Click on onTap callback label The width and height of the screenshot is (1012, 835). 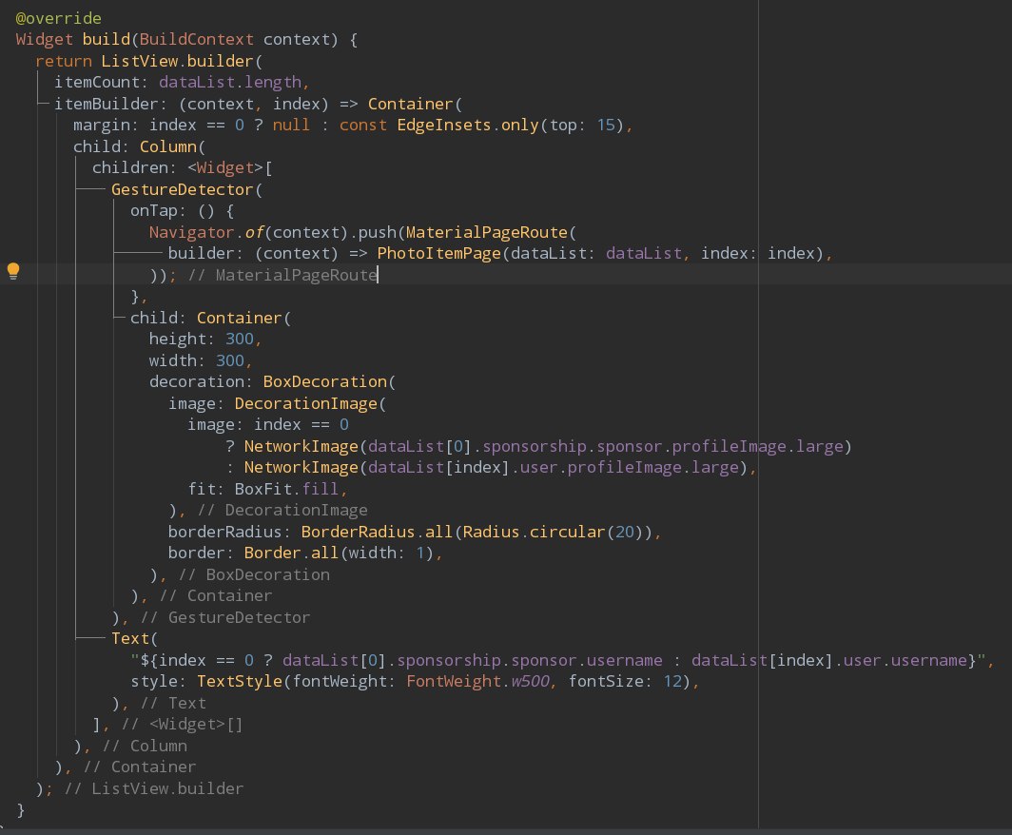click(x=154, y=211)
